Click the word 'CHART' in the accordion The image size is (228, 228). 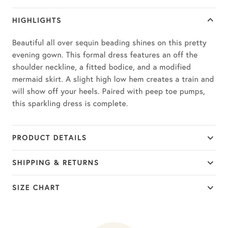46,188
